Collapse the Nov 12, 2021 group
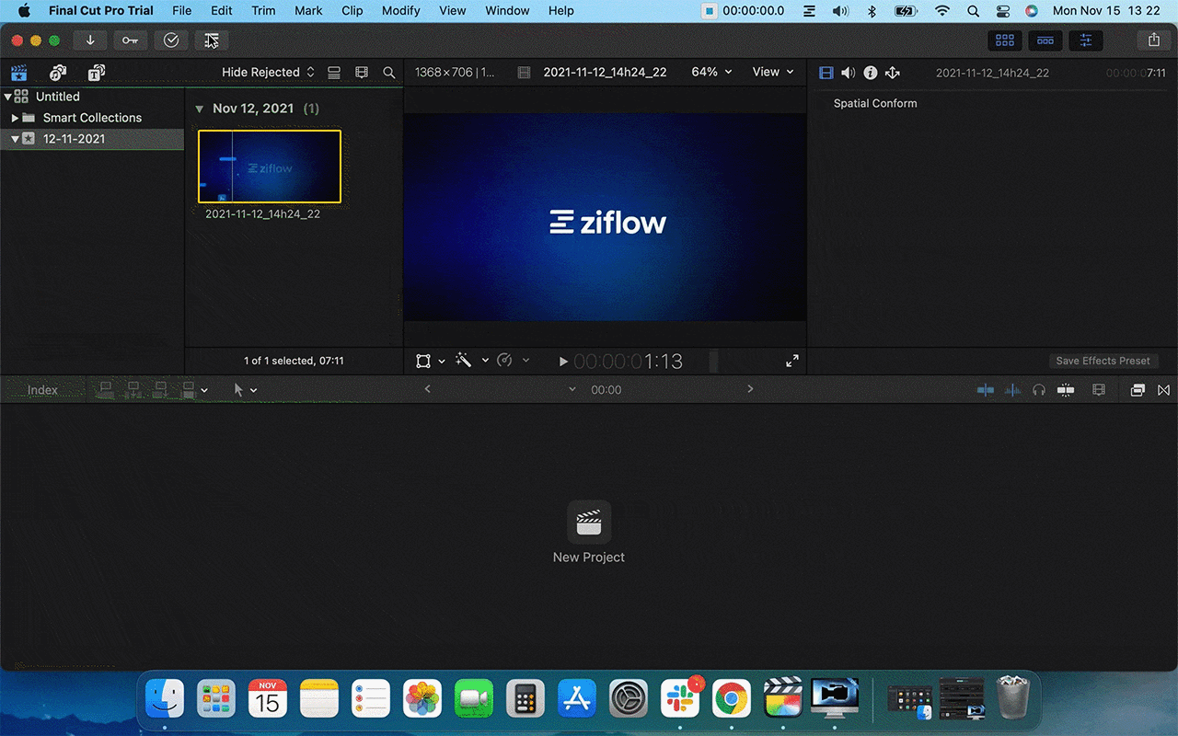Image resolution: width=1178 pixels, height=736 pixels. 199,109
